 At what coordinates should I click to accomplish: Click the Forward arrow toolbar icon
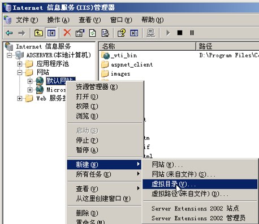point(21,33)
